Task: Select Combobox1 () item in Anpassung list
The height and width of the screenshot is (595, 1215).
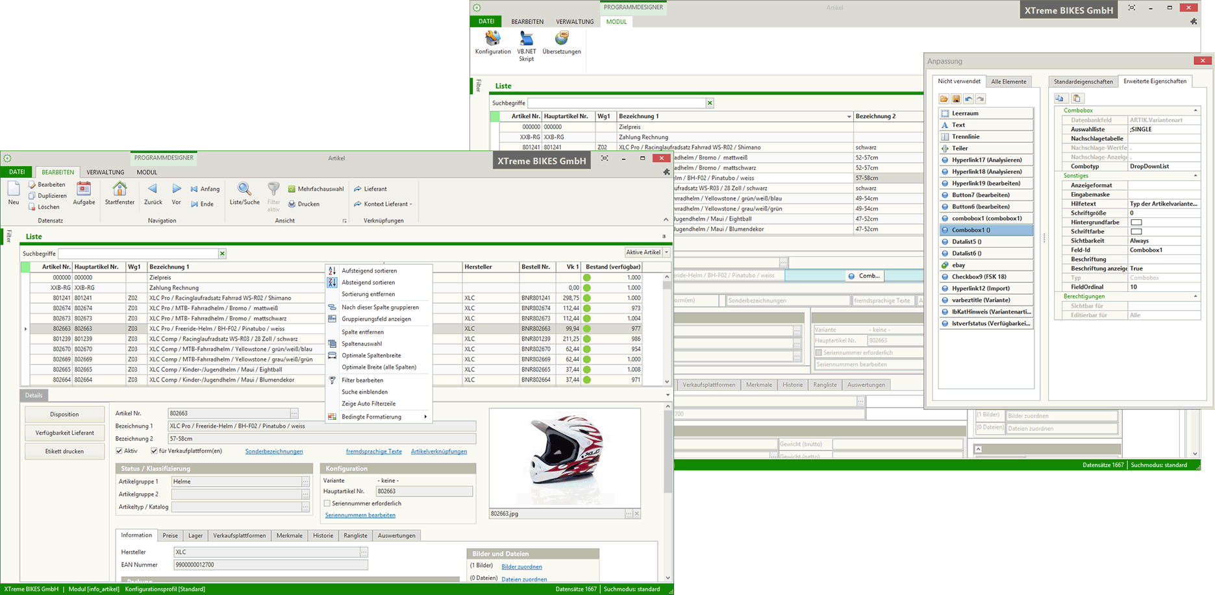Action: point(986,230)
